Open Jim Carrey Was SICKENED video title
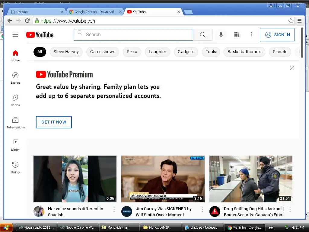 click(x=164, y=212)
